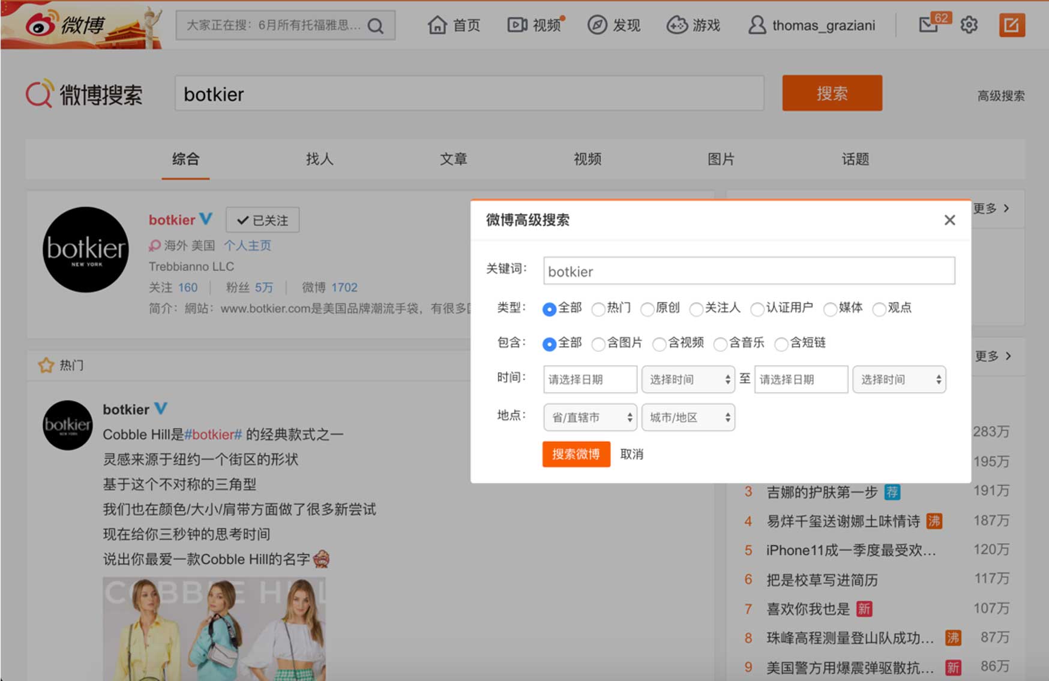Close the 微博高级搜索 dialog
Screen dimensions: 1049x681
tap(949, 220)
